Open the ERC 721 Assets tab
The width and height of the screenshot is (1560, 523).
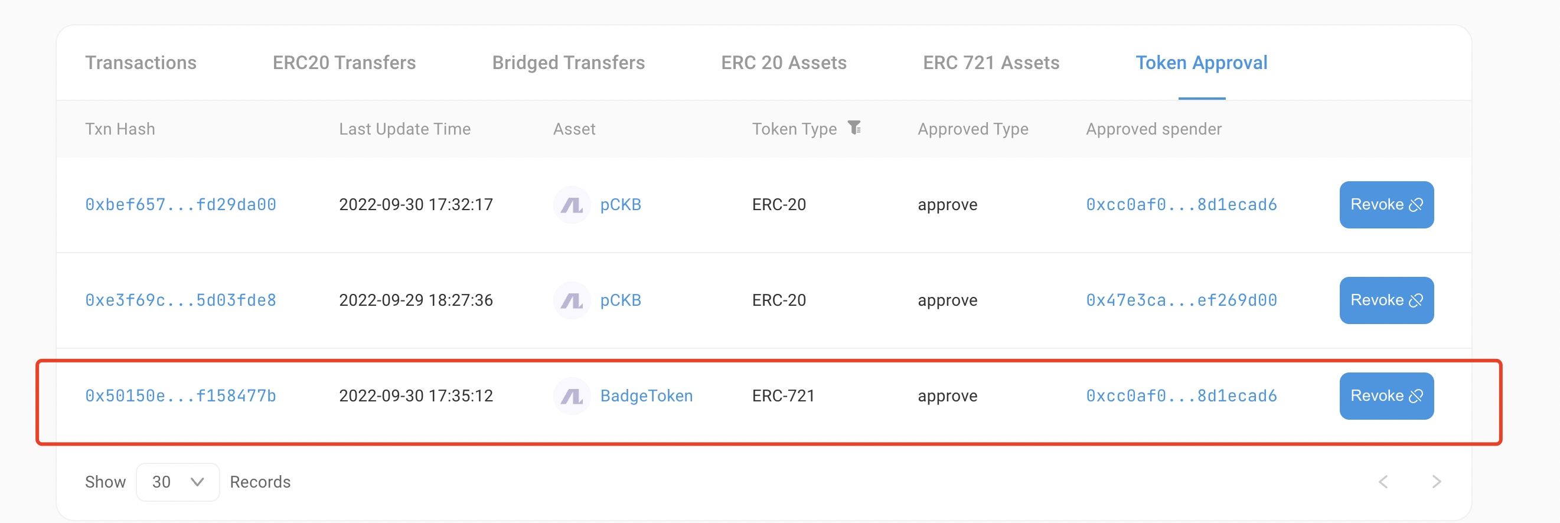click(x=991, y=63)
